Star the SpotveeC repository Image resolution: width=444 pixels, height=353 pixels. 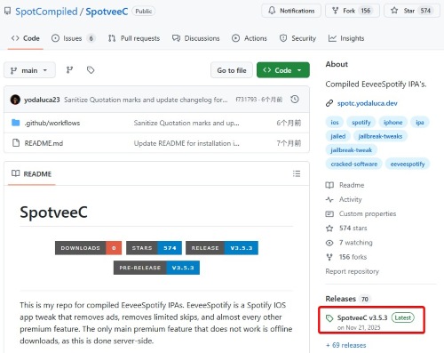[x=412, y=11]
